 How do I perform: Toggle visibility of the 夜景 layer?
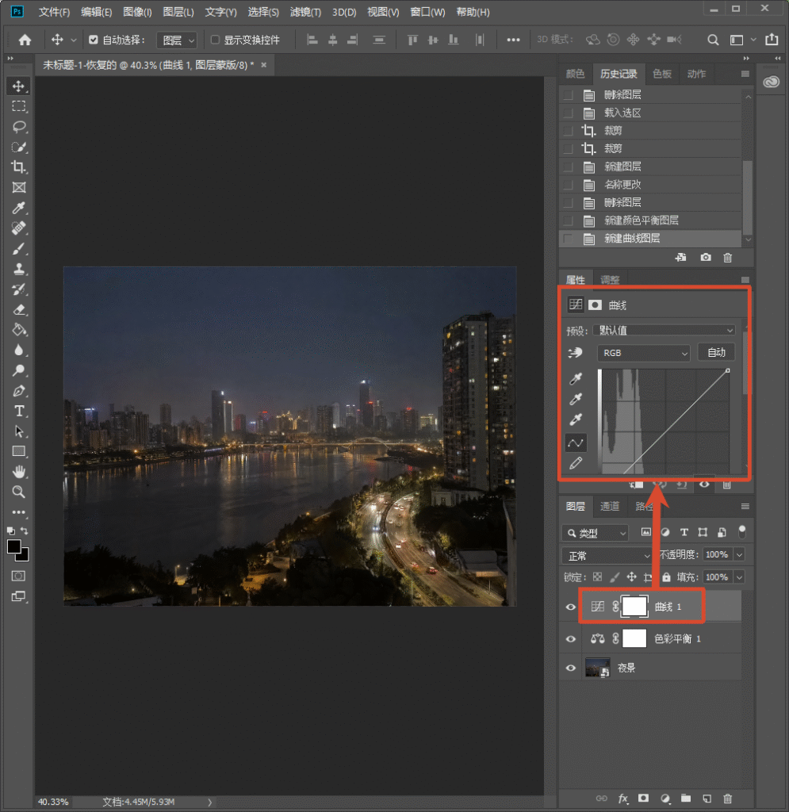[570, 668]
